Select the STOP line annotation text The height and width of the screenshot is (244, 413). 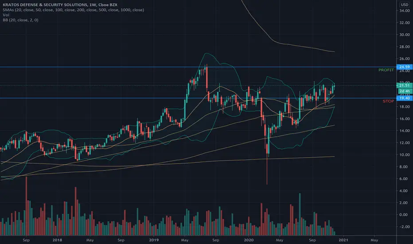[x=388, y=101]
